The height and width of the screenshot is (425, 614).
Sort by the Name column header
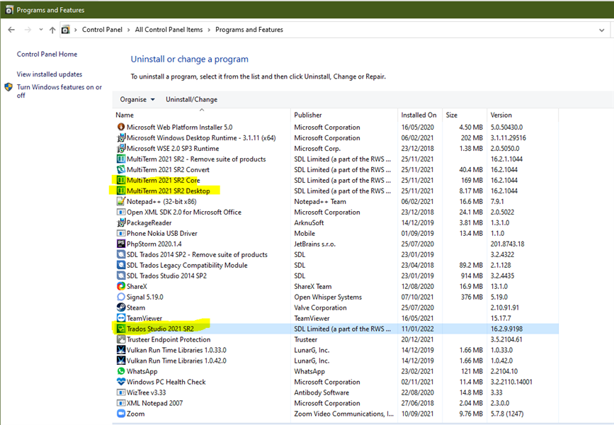click(202, 115)
